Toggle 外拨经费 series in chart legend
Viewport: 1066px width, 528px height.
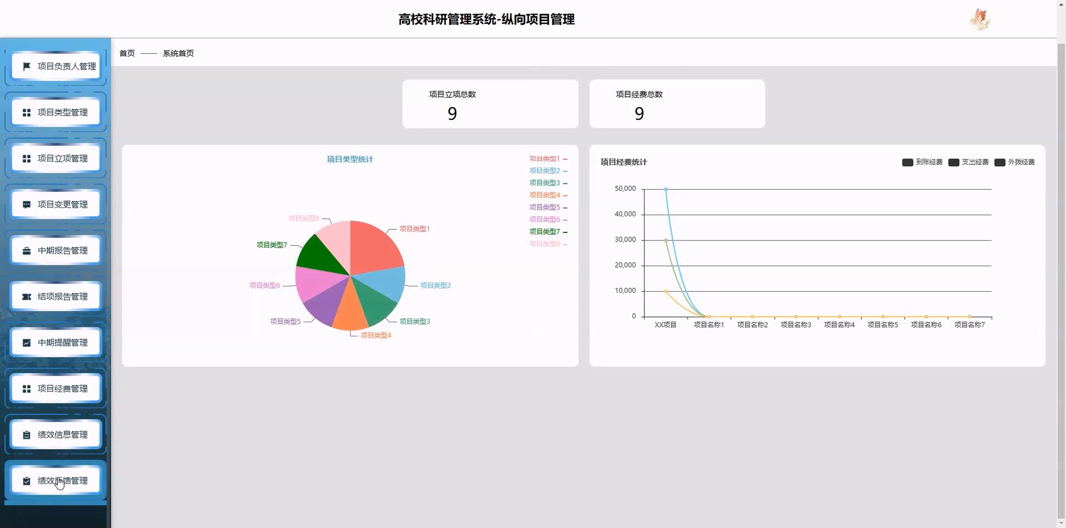coord(1014,162)
